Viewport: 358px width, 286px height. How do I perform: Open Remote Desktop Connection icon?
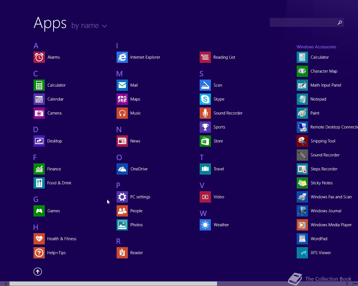click(302, 127)
